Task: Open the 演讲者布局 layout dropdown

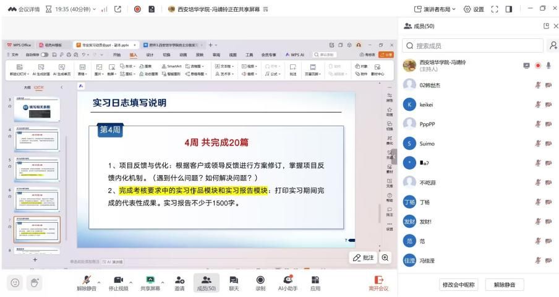Action: pyautogui.click(x=435, y=7)
